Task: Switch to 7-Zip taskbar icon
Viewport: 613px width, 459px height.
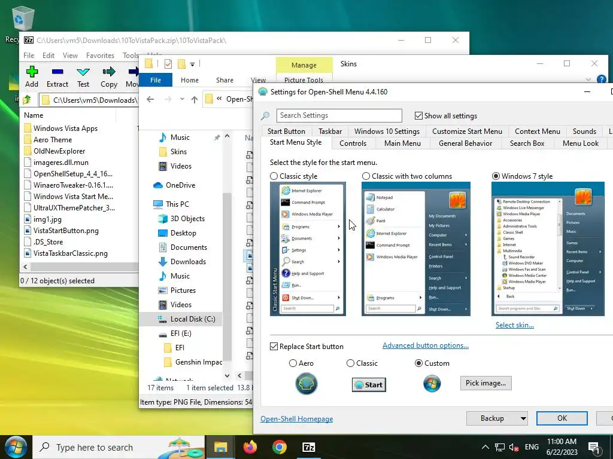Action: tap(309, 447)
